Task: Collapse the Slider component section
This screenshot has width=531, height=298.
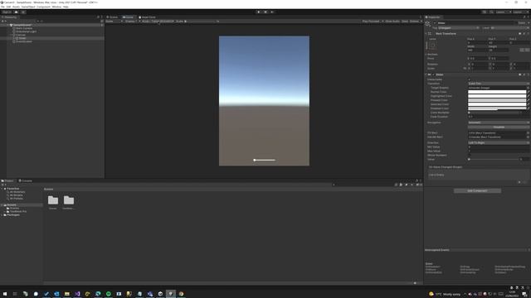Action: coord(426,74)
